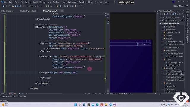Screen dimensions: 190x107
Task: Select ButtonStyles.xaml in Solution Explorer
Action: point(175,62)
